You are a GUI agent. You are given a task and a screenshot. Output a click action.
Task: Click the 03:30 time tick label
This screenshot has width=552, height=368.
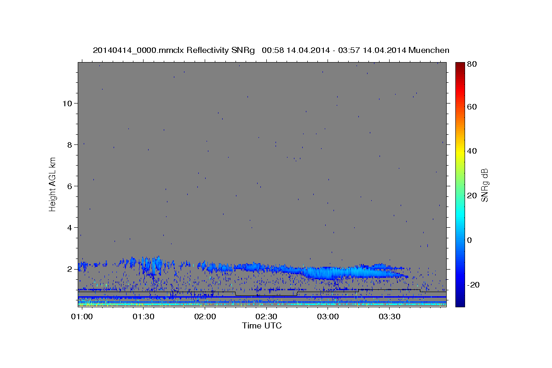(389, 317)
